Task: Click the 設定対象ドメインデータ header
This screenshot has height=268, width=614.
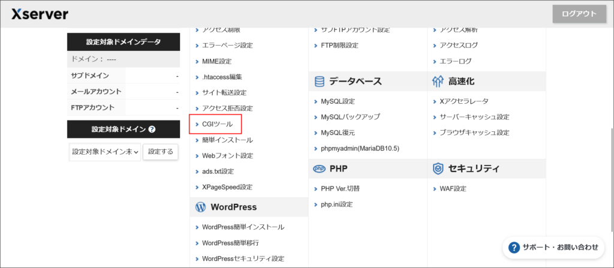Action: click(124, 42)
